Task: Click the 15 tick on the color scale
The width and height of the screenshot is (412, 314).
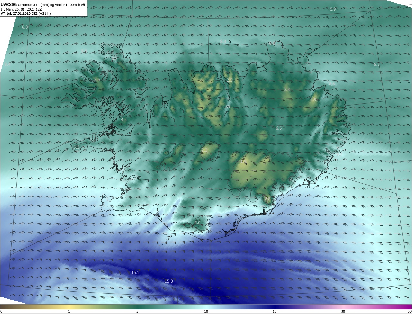Action: 275,311
